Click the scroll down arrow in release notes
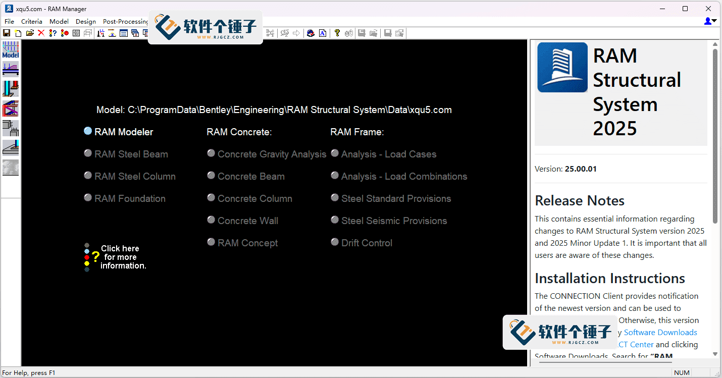The height and width of the screenshot is (378, 722). pyautogui.click(x=715, y=354)
